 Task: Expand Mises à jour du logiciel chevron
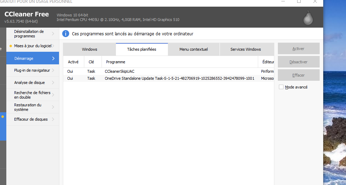(x=53, y=46)
